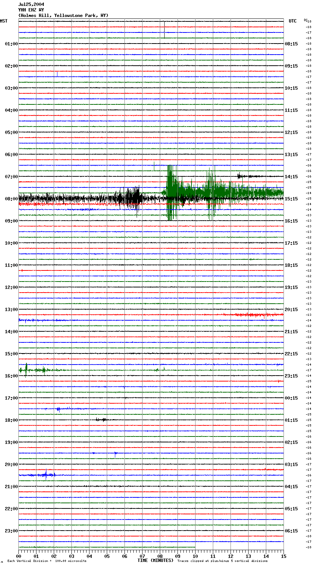This screenshot has height=566, width=313.
Task: Select the 06:00 MST time label
Action: tap(11, 155)
